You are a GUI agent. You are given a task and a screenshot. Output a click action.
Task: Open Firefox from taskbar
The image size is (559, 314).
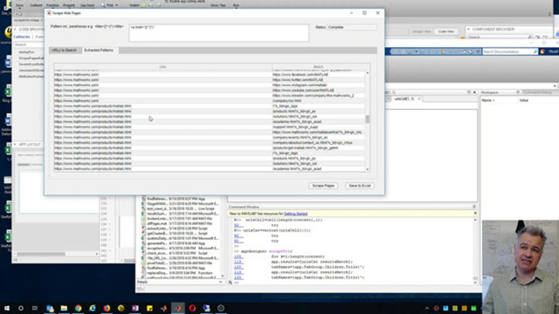click(107, 308)
